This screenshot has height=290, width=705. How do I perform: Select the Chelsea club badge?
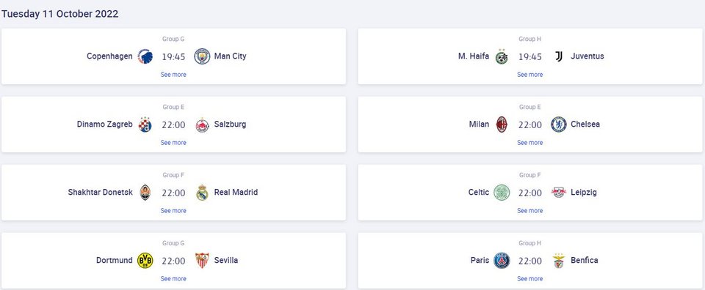pyautogui.click(x=558, y=124)
